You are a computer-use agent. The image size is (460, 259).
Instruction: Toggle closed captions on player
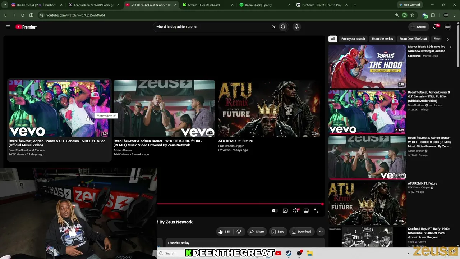click(x=285, y=210)
